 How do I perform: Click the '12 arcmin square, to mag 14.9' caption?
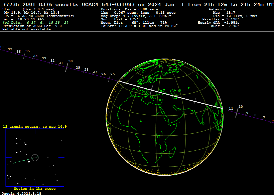pos(35,127)
